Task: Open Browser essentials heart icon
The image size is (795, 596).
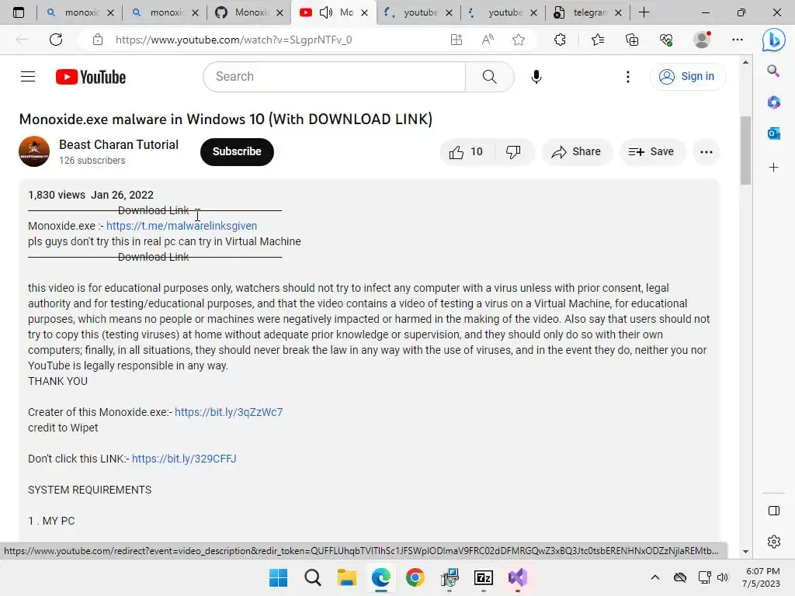Action: (x=665, y=40)
